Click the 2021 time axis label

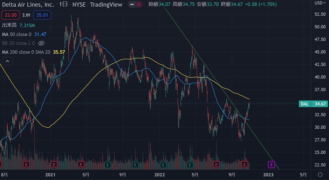(x=50, y=175)
